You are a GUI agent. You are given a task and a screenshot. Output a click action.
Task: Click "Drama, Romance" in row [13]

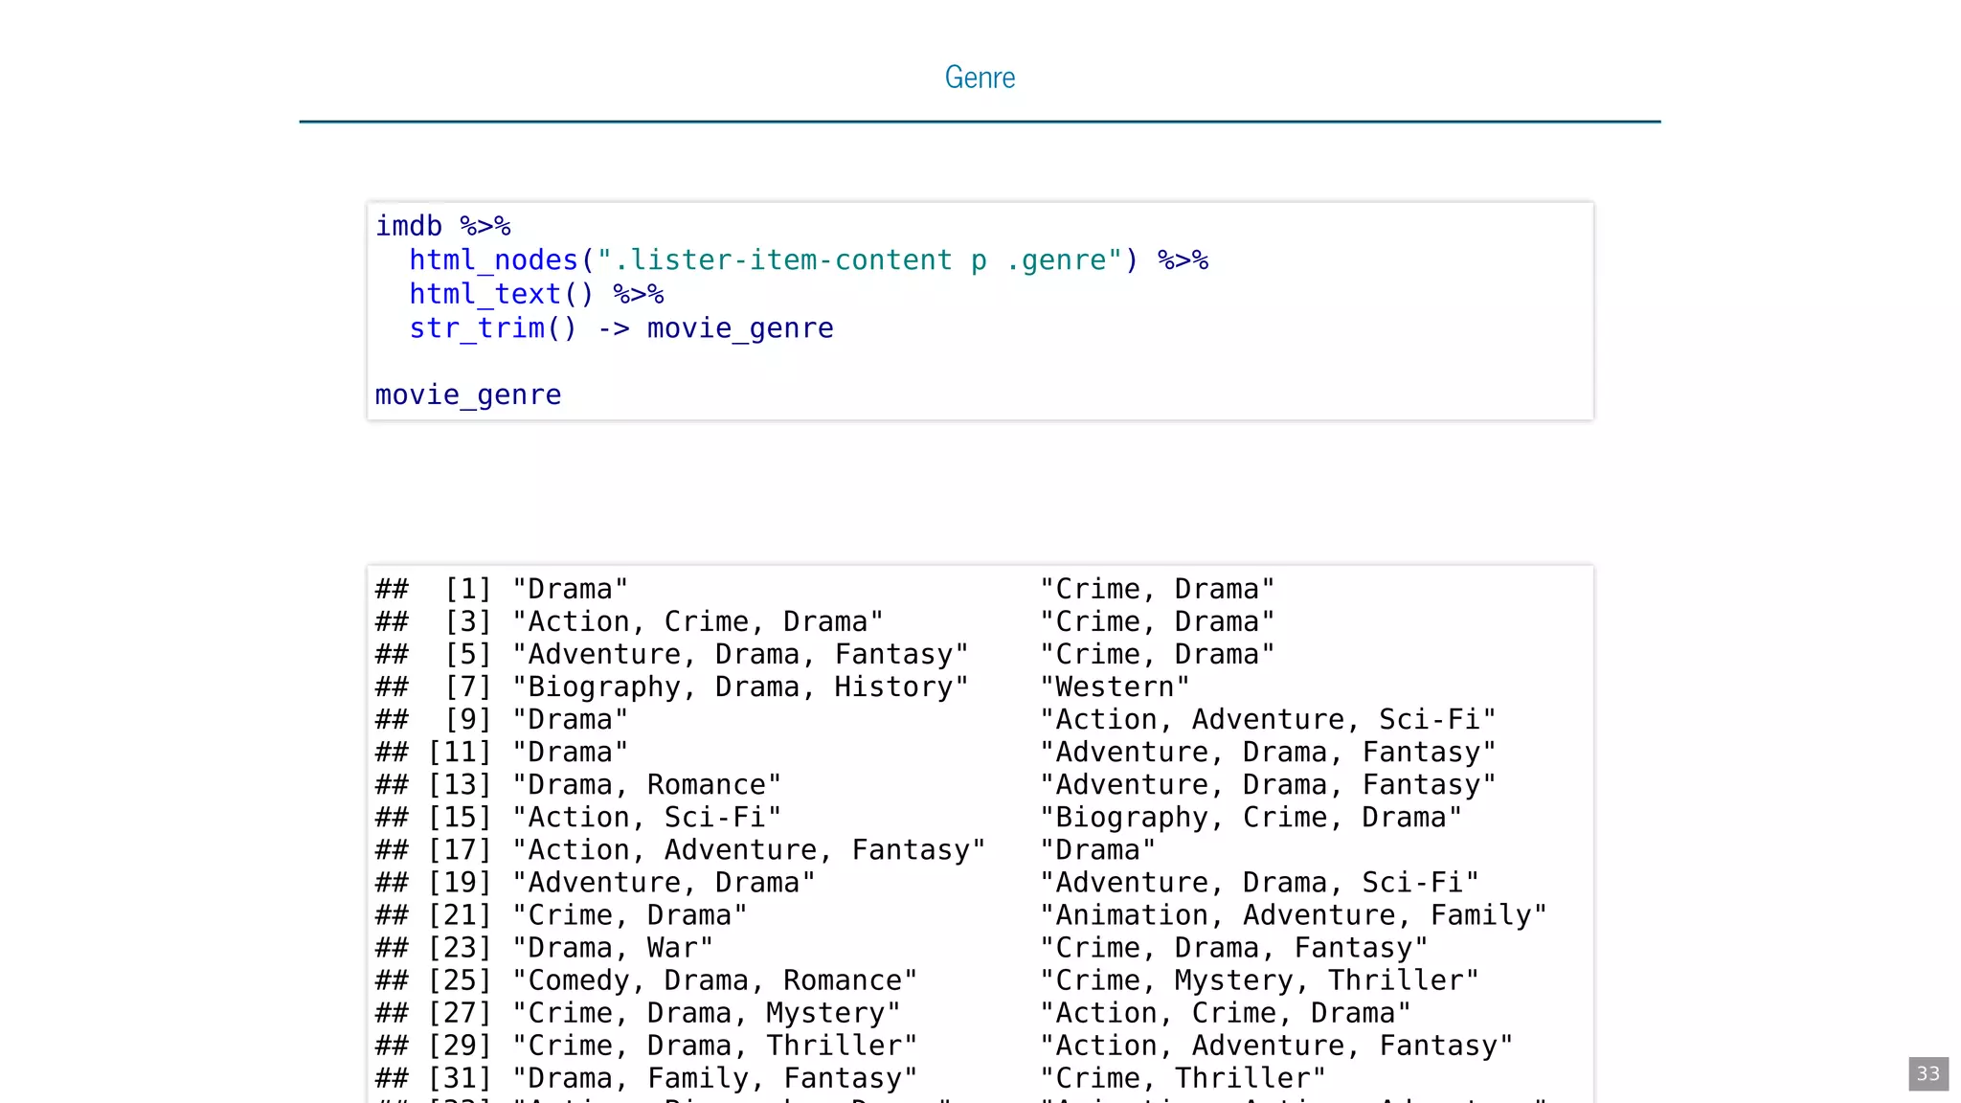[x=646, y=784]
